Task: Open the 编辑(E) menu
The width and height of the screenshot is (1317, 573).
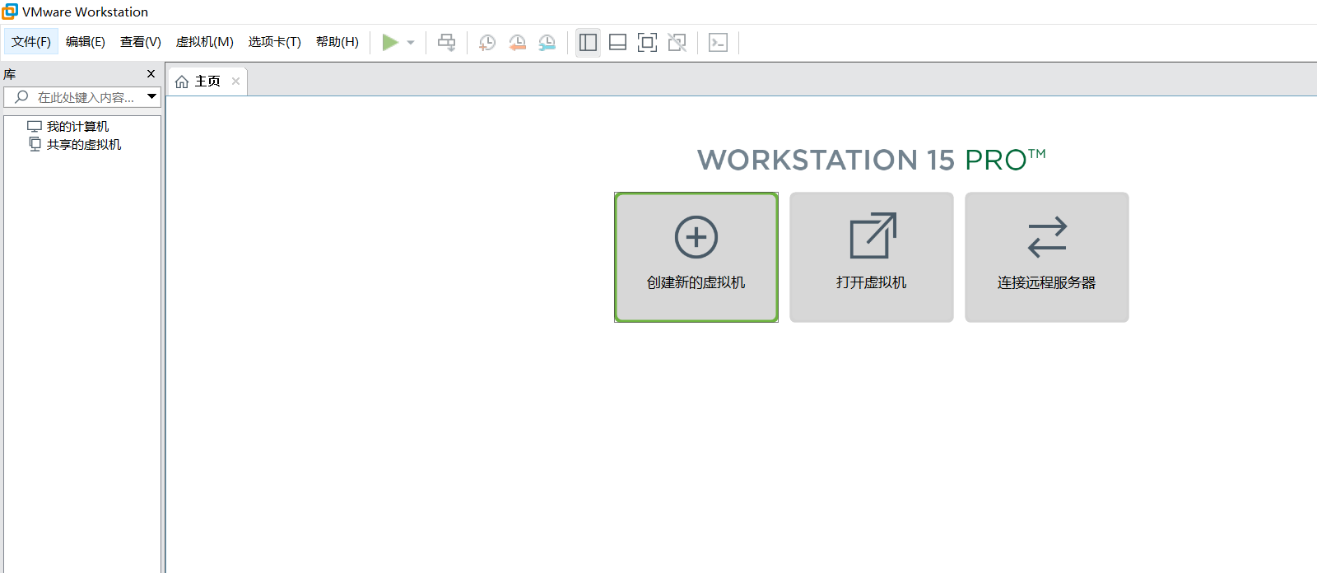Action: (x=86, y=41)
